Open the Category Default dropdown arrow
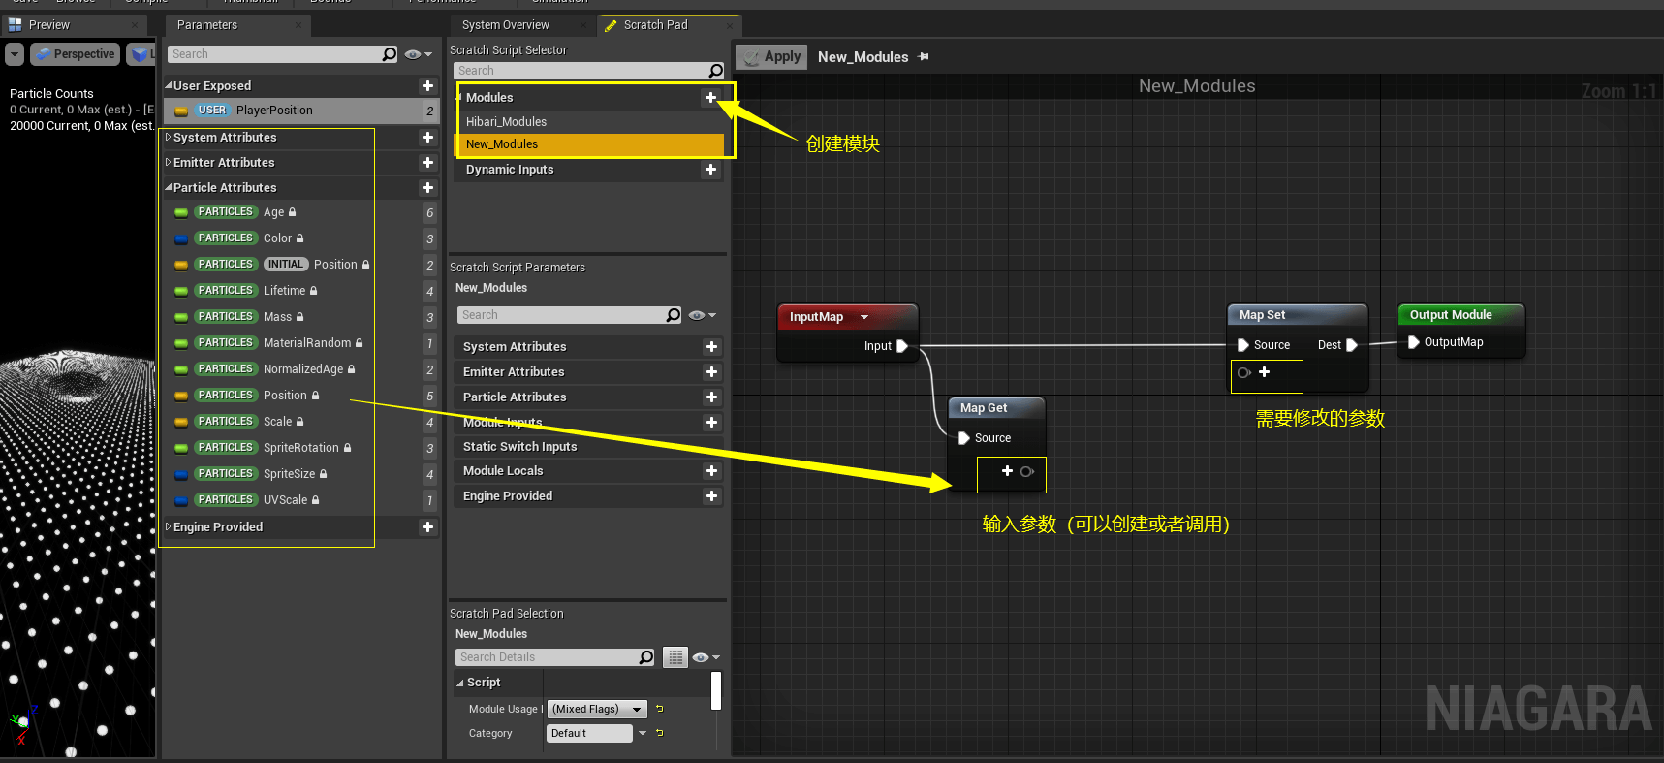 642,733
